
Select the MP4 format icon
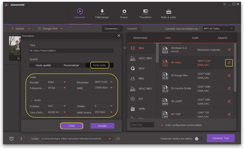(133, 48)
